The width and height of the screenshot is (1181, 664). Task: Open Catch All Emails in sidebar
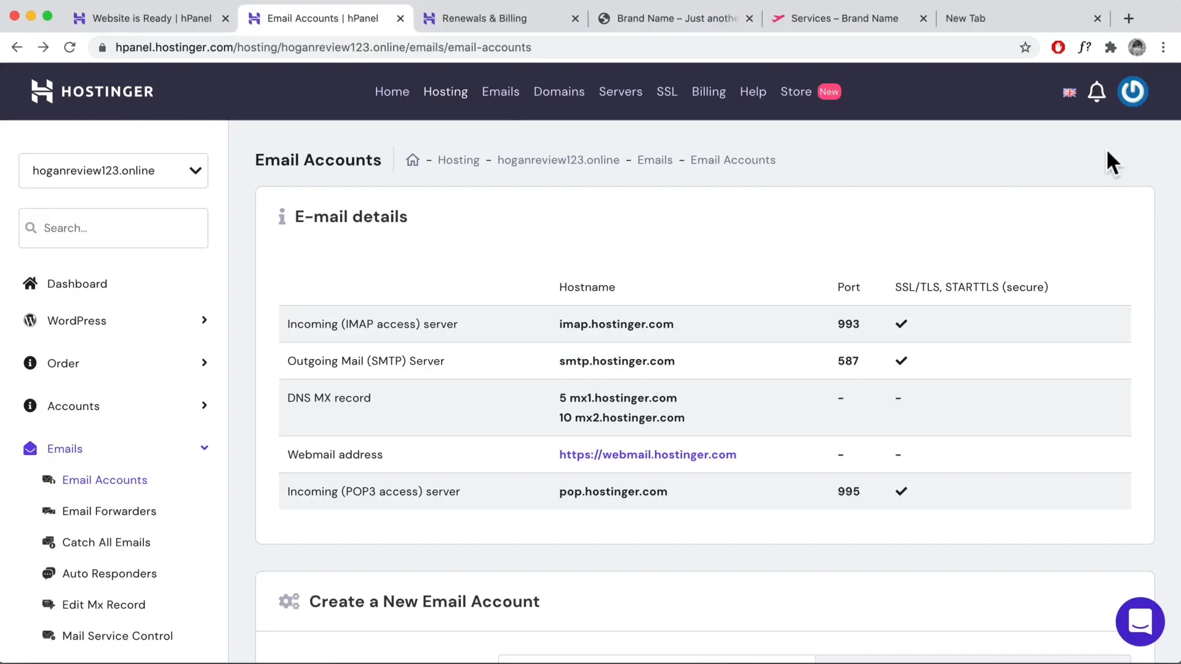coord(106,542)
